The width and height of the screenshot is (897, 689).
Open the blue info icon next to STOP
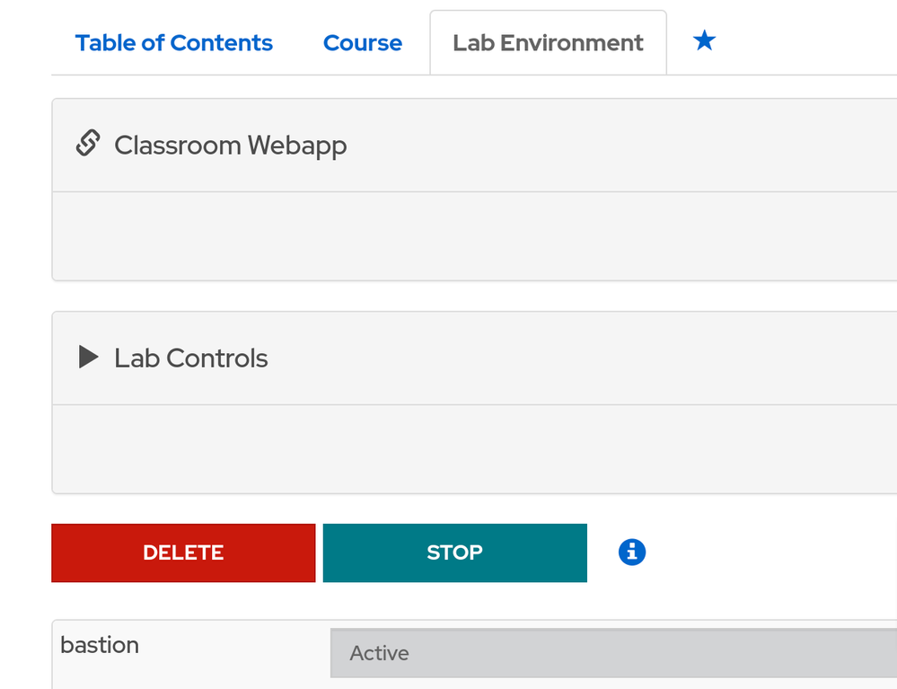pyautogui.click(x=632, y=552)
